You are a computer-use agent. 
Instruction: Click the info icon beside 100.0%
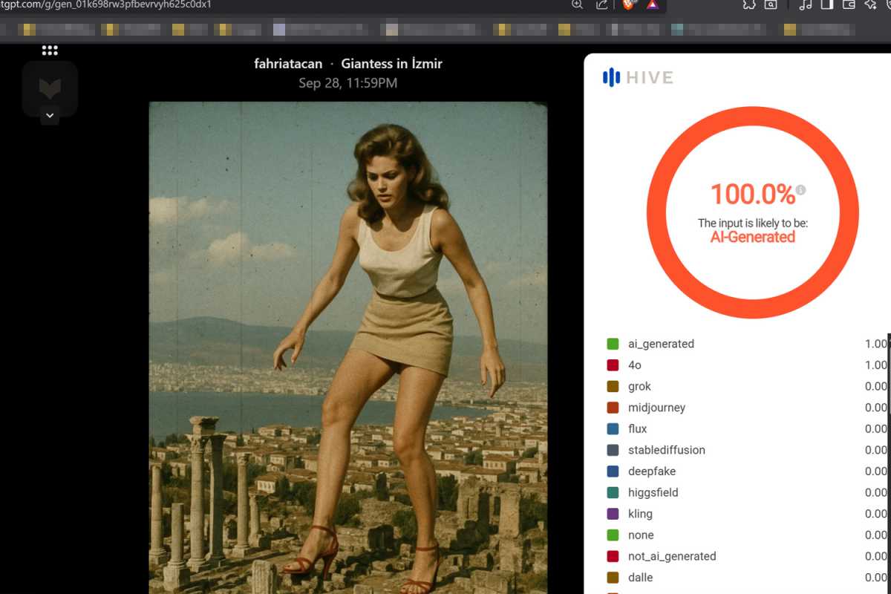tap(800, 190)
